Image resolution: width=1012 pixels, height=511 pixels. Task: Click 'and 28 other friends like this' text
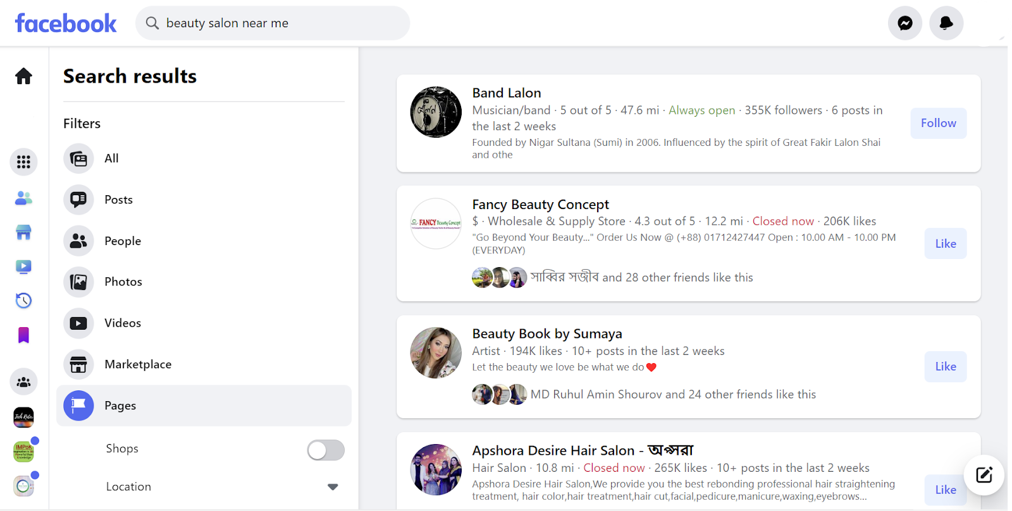(677, 277)
